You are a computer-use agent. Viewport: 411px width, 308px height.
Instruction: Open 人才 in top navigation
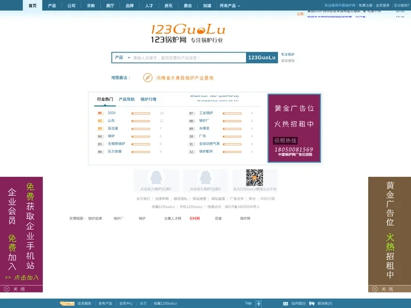[149, 6]
